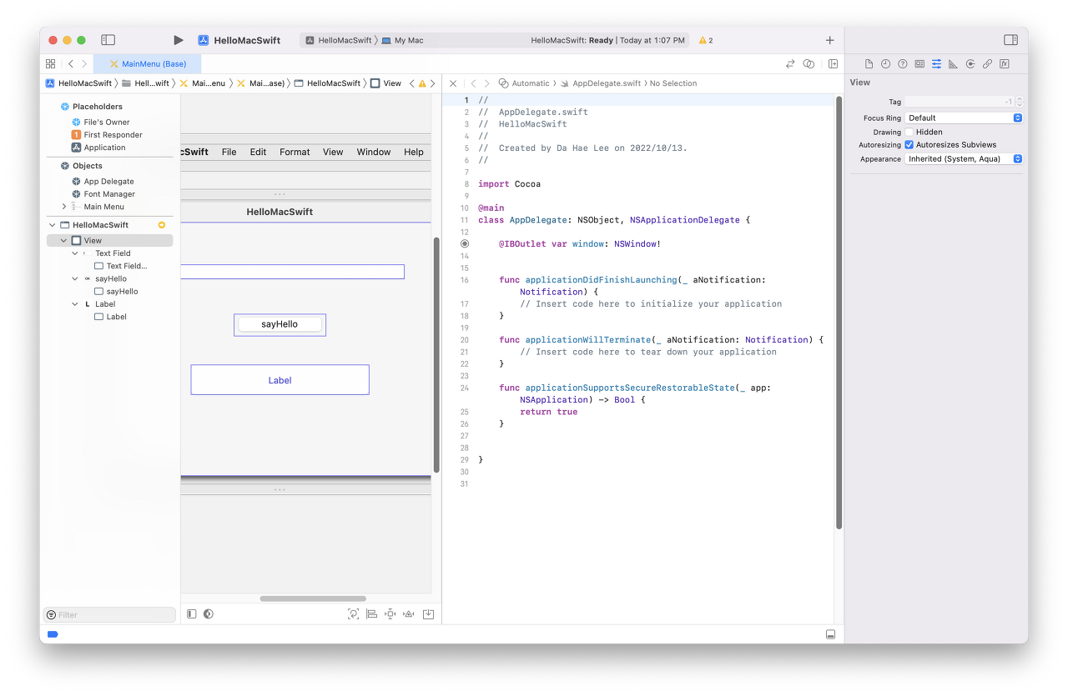The height and width of the screenshot is (696, 1068).
Task: Select First Responder in outline
Action: 107,135
